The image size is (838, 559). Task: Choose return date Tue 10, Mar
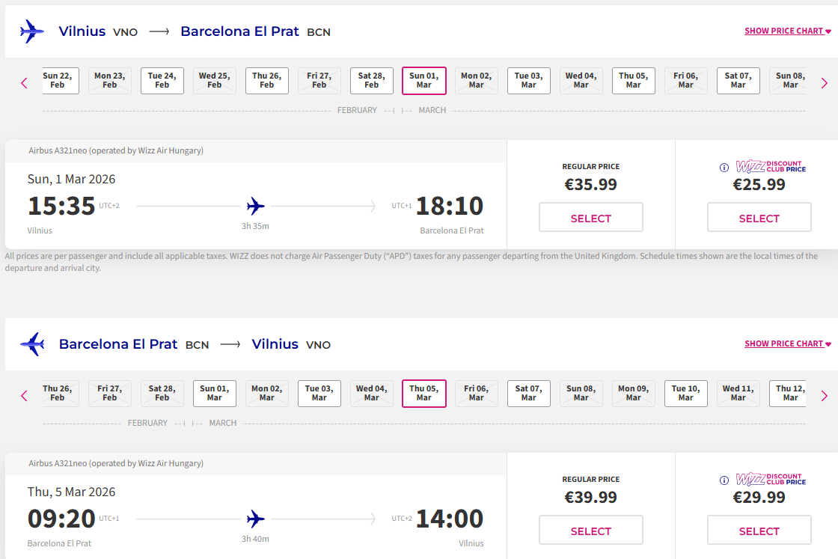(x=686, y=394)
